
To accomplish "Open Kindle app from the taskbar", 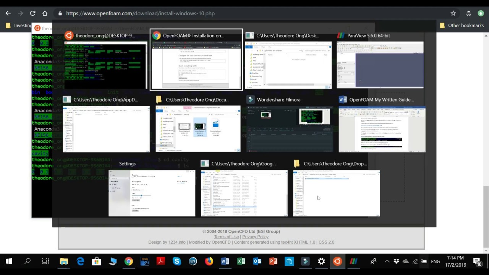I will (x=145, y=262).
